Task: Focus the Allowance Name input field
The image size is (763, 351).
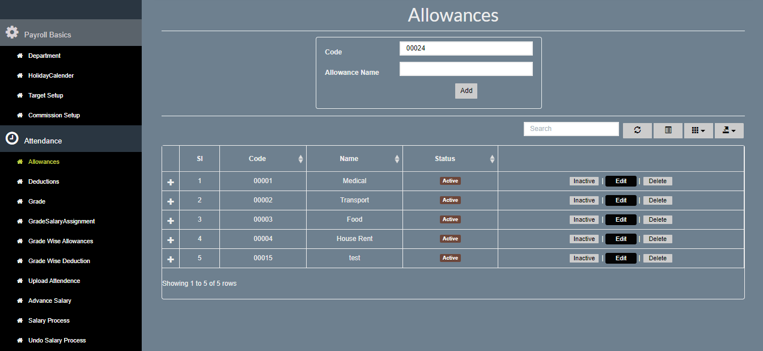Action: [x=466, y=69]
